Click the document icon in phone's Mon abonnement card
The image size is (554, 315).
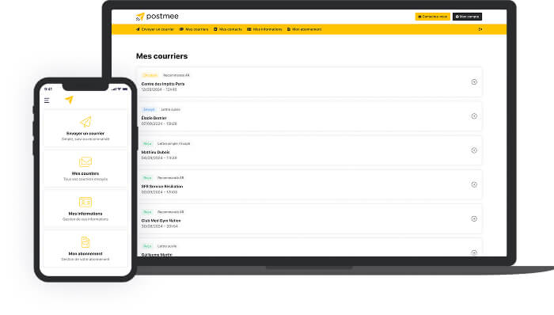click(x=85, y=242)
